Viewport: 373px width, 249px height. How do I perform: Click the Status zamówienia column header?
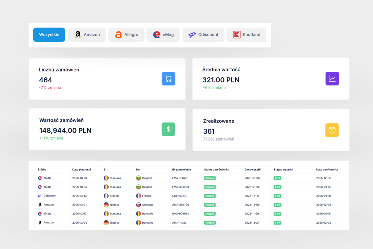click(216, 169)
